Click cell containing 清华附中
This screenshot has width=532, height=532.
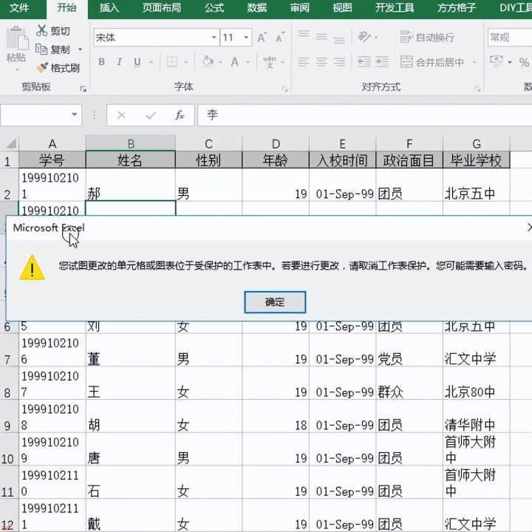[x=476, y=417]
